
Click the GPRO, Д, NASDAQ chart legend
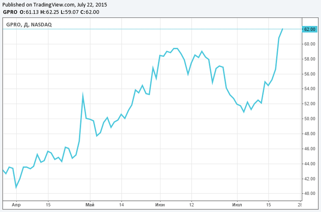point(29,25)
